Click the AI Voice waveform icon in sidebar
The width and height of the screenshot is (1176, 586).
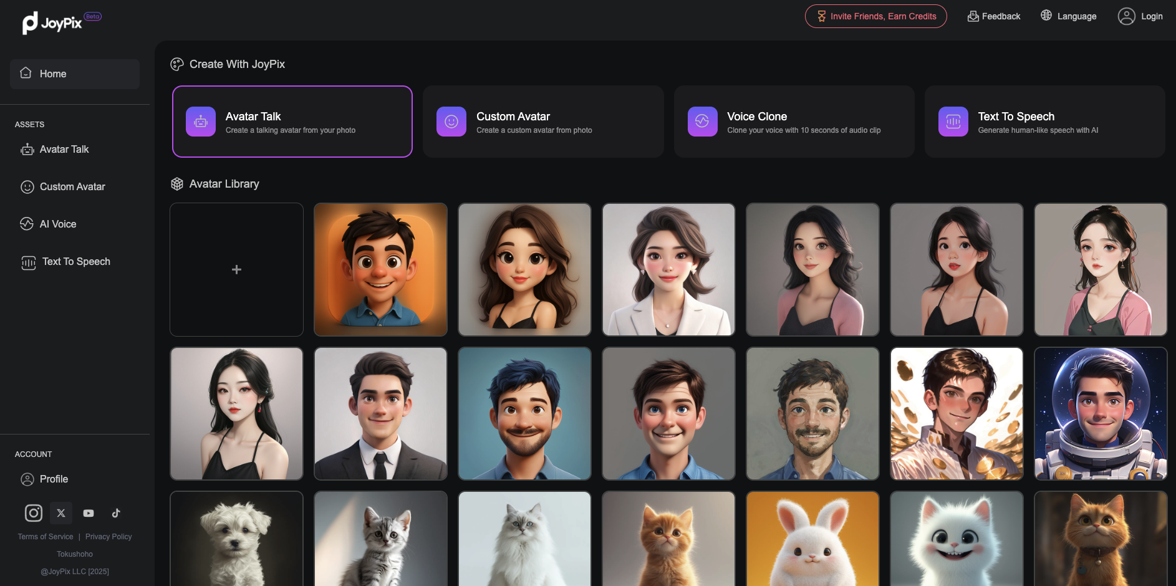pyautogui.click(x=27, y=224)
